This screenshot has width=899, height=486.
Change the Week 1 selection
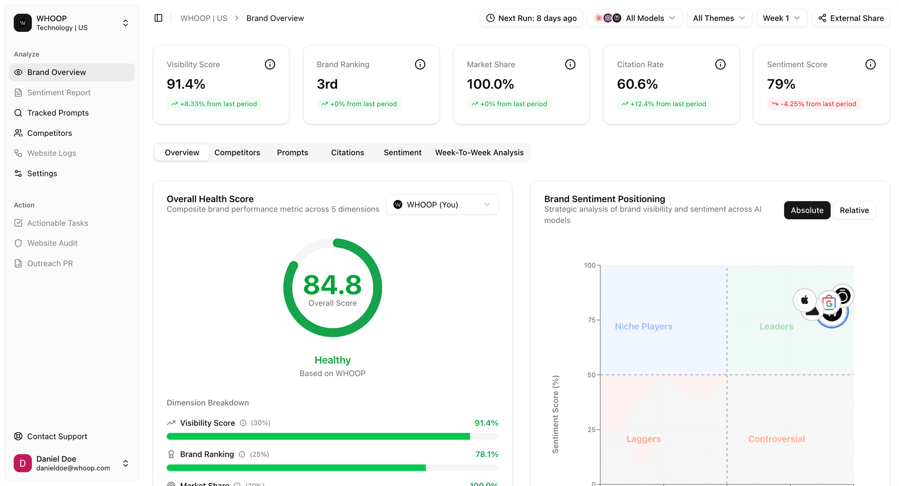tap(781, 18)
